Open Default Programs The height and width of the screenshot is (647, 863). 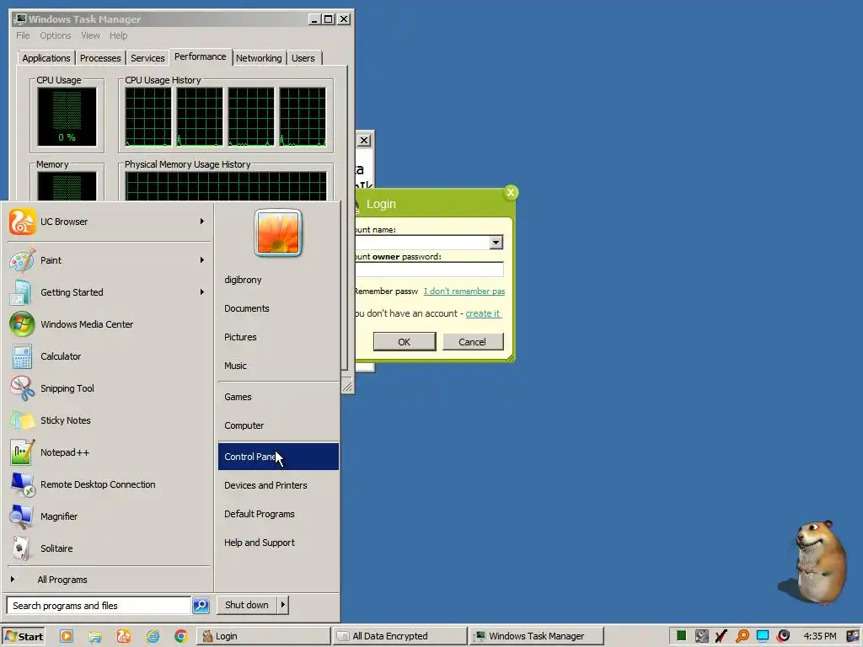278,514
